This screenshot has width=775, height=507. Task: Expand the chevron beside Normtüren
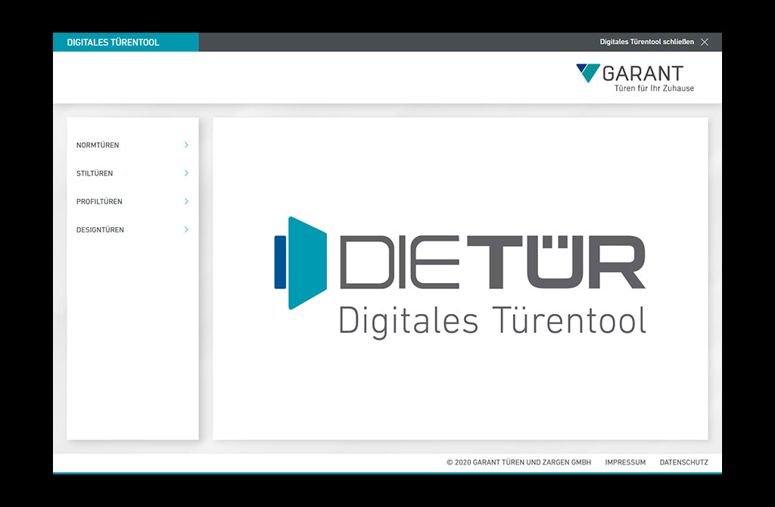186,145
